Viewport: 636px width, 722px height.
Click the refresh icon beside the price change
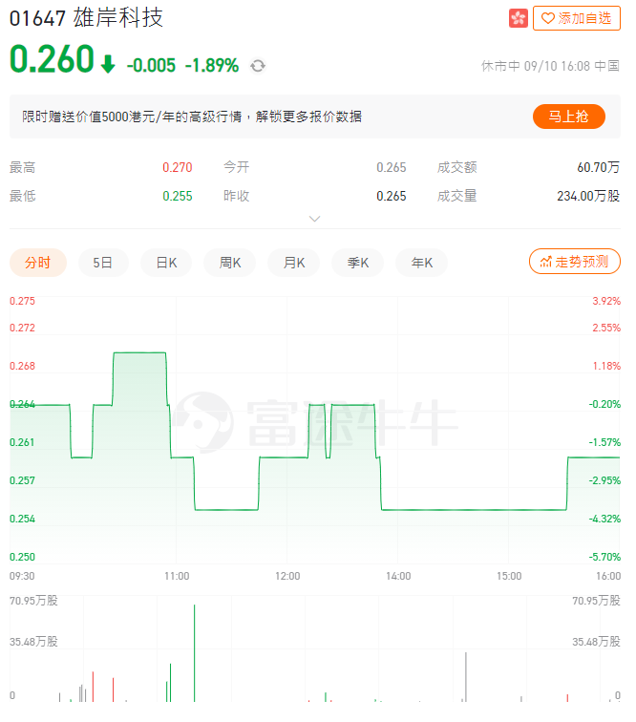pyautogui.click(x=258, y=66)
